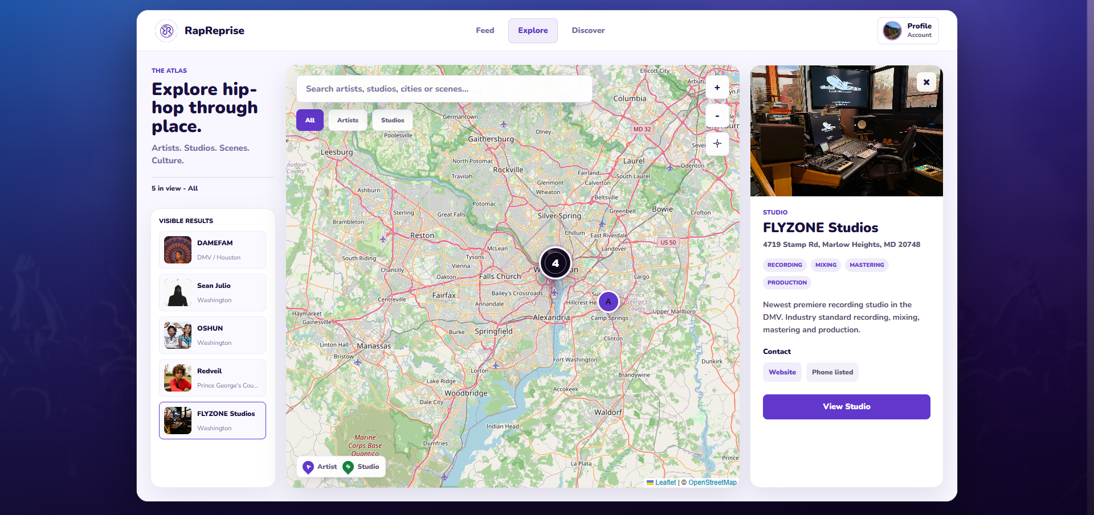Screen dimensions: 1094x515
Task: Click the PRODUCTION tag chip
Action: (x=787, y=283)
